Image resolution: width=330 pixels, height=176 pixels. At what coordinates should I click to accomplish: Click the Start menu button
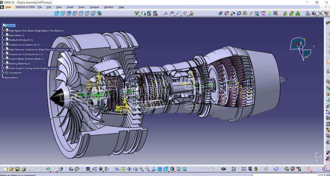coord(8,7)
